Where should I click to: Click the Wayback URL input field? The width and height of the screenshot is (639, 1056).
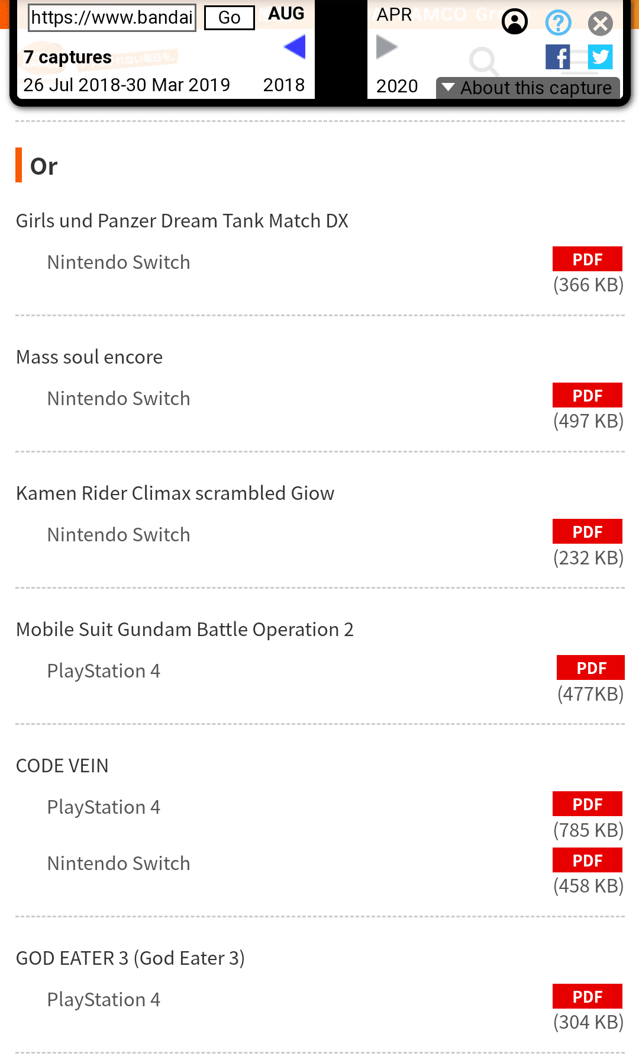click(112, 18)
